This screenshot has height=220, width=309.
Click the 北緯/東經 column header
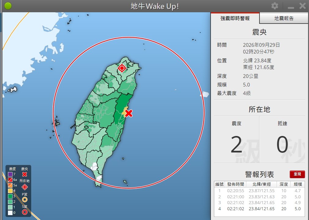pos(262,184)
